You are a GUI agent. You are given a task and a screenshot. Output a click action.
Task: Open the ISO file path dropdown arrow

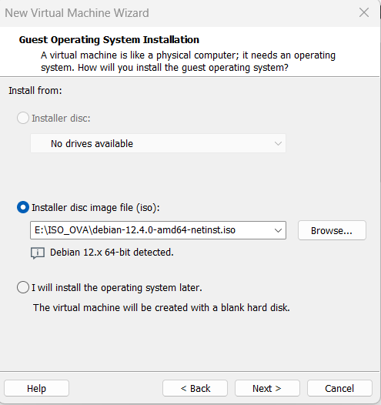[278, 230]
